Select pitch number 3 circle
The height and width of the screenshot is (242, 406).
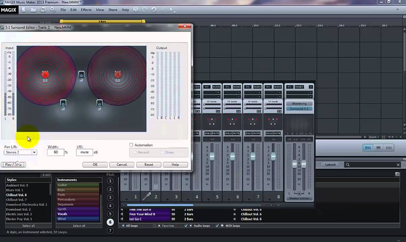click(110, 197)
